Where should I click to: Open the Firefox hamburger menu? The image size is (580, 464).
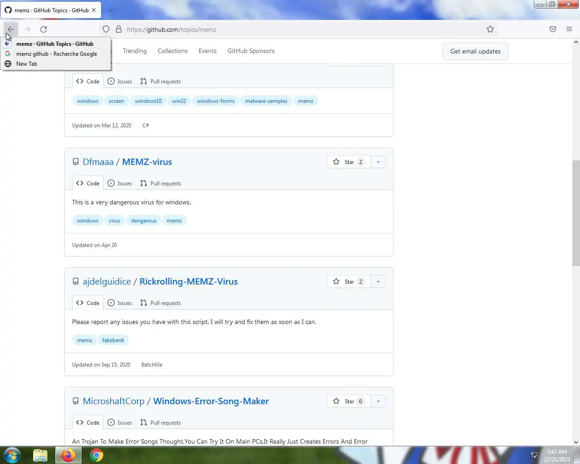click(x=569, y=29)
